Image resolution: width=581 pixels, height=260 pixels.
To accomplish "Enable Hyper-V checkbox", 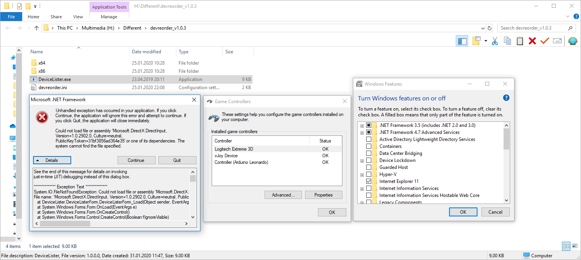I will 369,174.
